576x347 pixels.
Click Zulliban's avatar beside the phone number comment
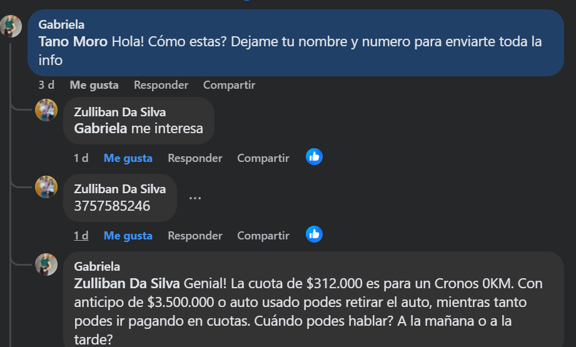click(x=46, y=187)
